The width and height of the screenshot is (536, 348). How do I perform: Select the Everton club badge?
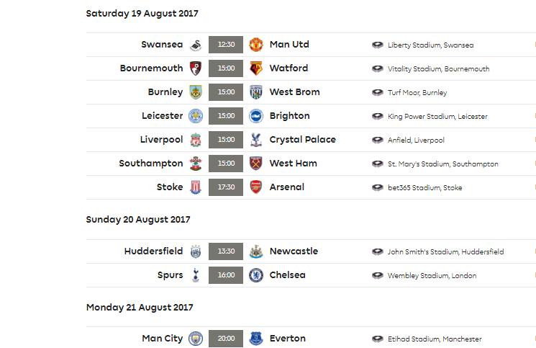click(255, 339)
